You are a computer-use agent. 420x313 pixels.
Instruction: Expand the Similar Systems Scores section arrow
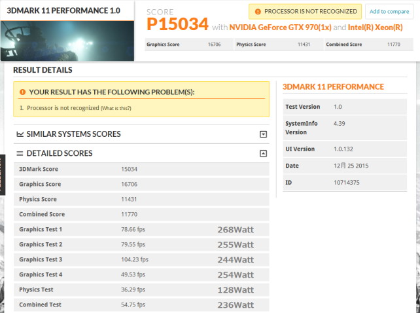[x=263, y=134]
